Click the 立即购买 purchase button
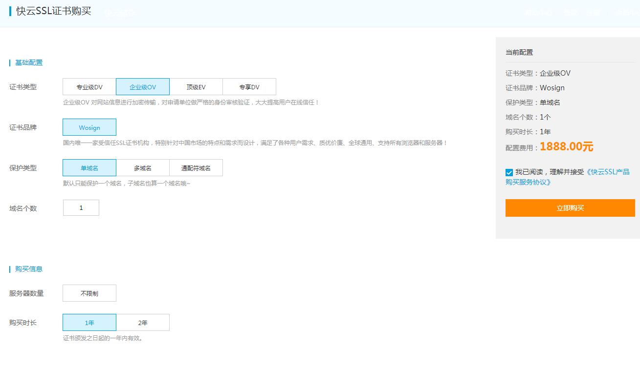 [570, 207]
